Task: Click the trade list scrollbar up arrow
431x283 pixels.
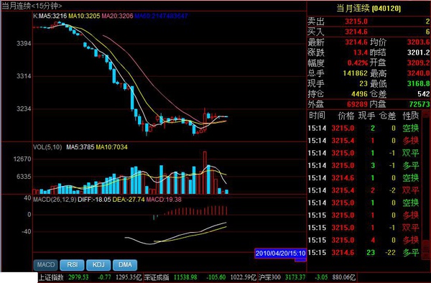Action: coord(427,113)
